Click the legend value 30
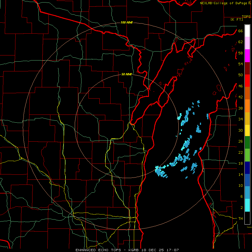The image size is (252, 252). (x=241, y=130)
